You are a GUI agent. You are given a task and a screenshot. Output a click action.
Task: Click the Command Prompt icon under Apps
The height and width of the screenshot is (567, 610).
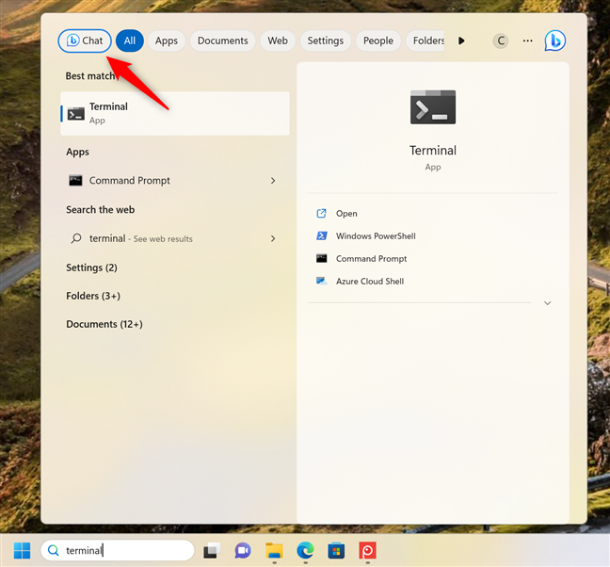coord(75,181)
